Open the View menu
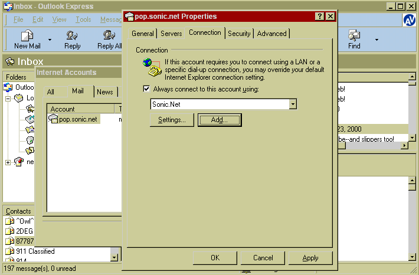 click(x=59, y=19)
